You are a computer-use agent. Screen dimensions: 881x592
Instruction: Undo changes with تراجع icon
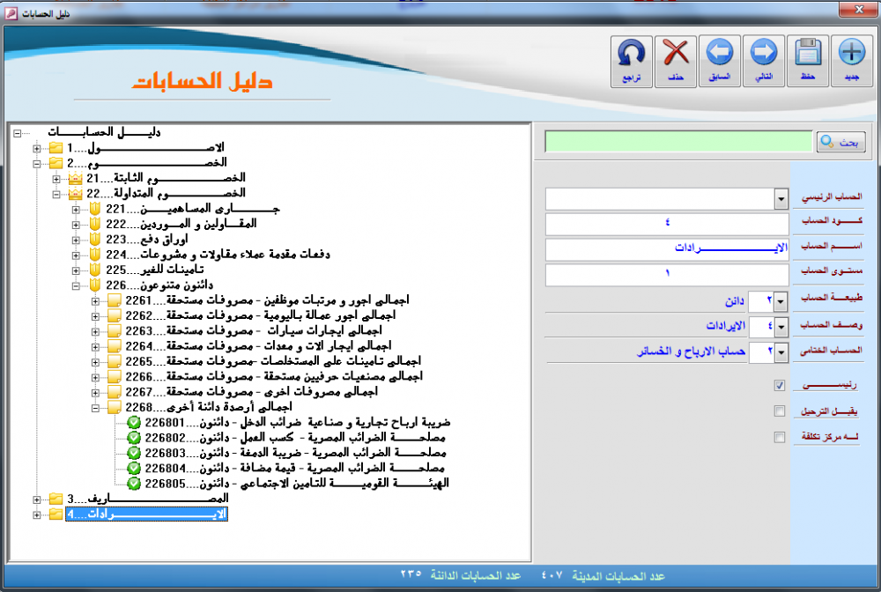point(632,61)
